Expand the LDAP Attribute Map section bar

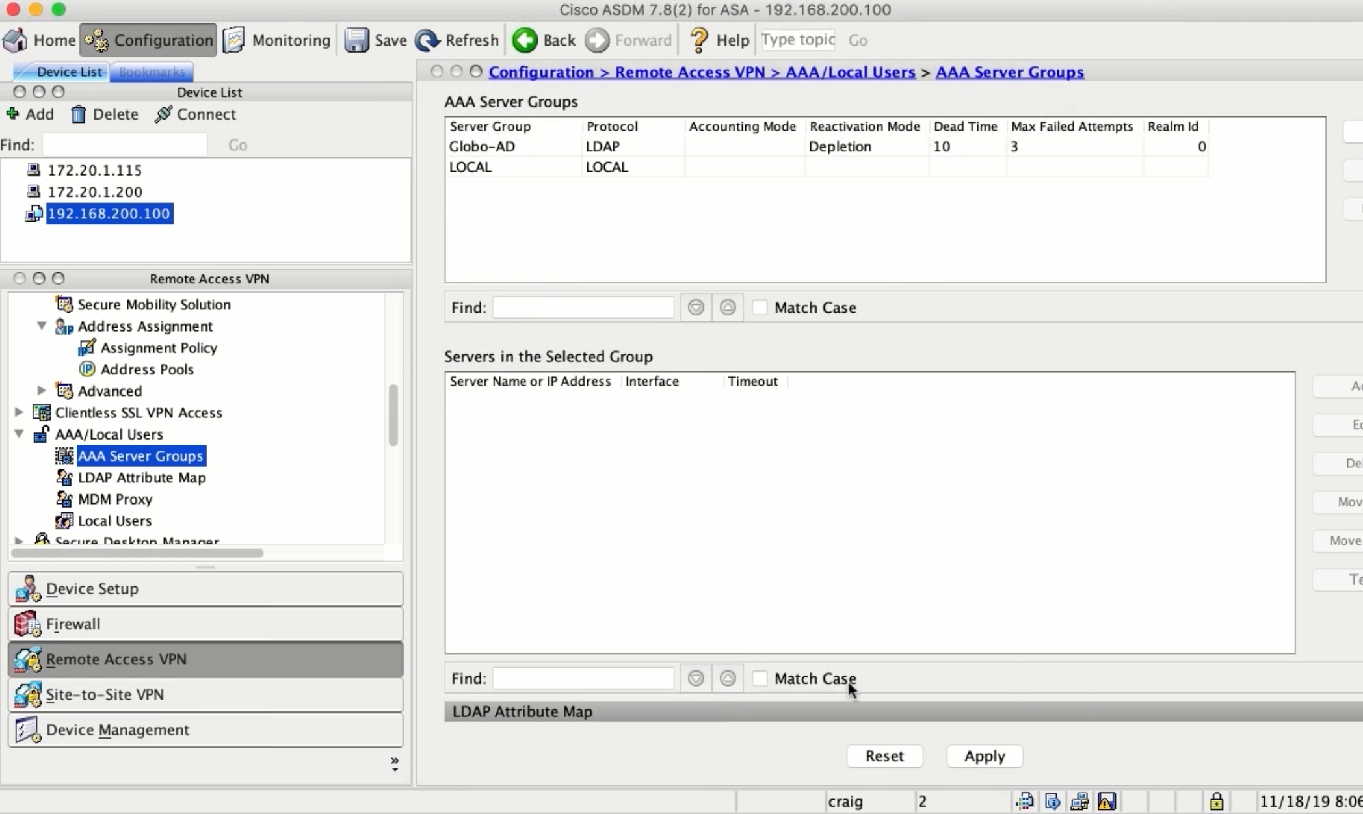coord(903,711)
